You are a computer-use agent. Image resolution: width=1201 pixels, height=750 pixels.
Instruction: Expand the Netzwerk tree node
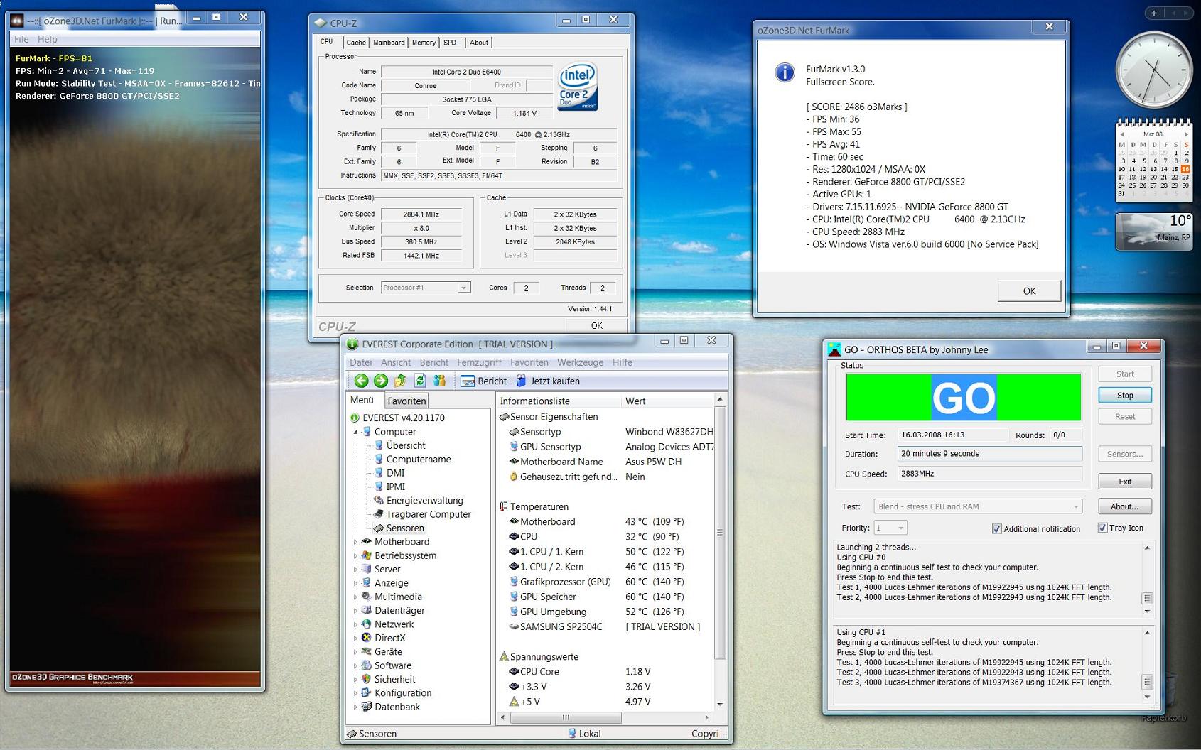coord(355,624)
